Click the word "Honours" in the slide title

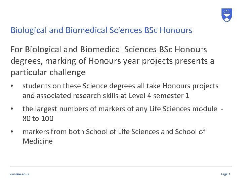coord(176,30)
